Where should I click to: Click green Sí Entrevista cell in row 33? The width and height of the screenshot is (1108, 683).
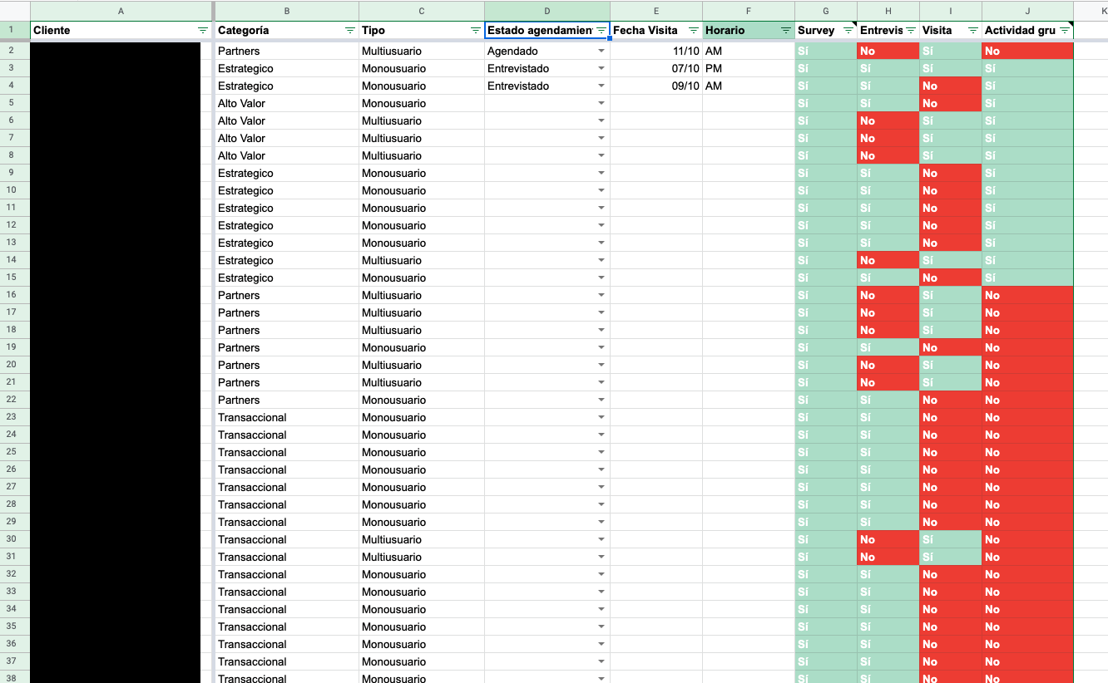(x=888, y=592)
